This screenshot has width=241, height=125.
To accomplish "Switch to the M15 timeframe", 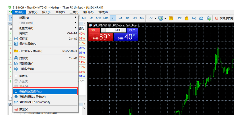I will click(x=98, y=18).
